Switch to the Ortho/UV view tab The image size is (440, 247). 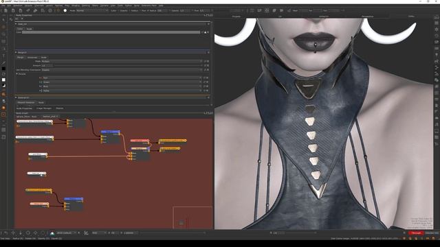324,16
